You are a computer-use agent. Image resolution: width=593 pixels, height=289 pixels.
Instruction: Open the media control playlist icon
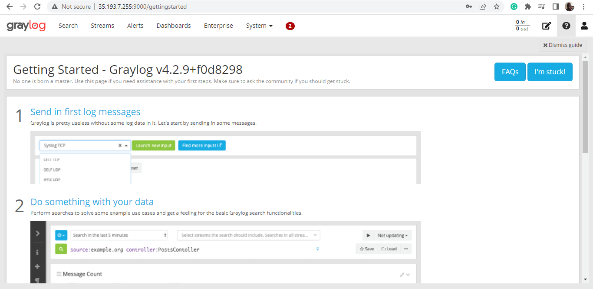pyautogui.click(x=541, y=7)
